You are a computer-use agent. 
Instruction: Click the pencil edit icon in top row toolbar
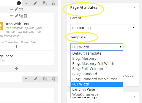(x=35, y=3)
